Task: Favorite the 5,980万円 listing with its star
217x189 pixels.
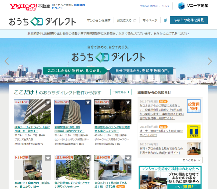Action: pyautogui.click(x=88, y=102)
